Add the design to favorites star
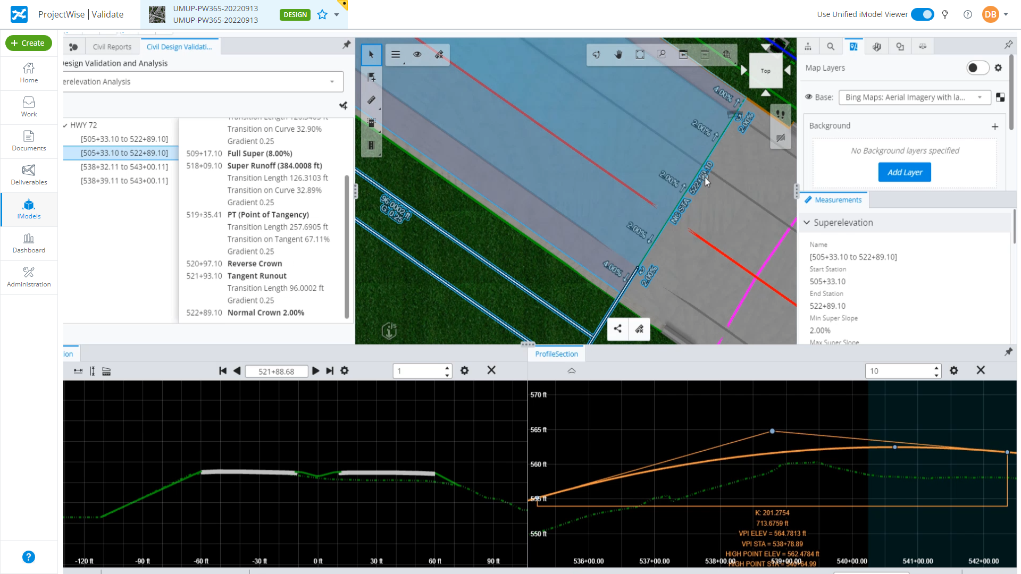The image size is (1021, 574). (x=322, y=15)
